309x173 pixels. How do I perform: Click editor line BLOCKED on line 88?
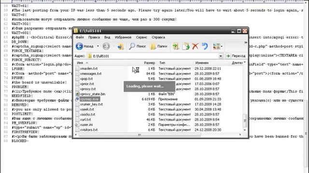19,141
